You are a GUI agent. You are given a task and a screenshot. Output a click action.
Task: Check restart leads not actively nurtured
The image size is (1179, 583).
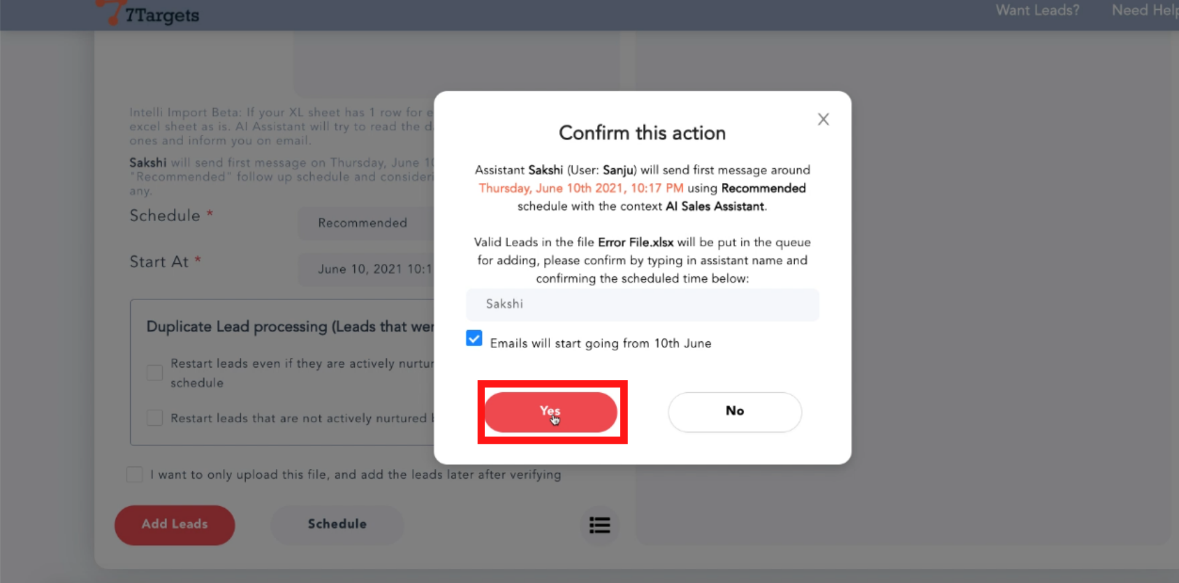tap(155, 418)
